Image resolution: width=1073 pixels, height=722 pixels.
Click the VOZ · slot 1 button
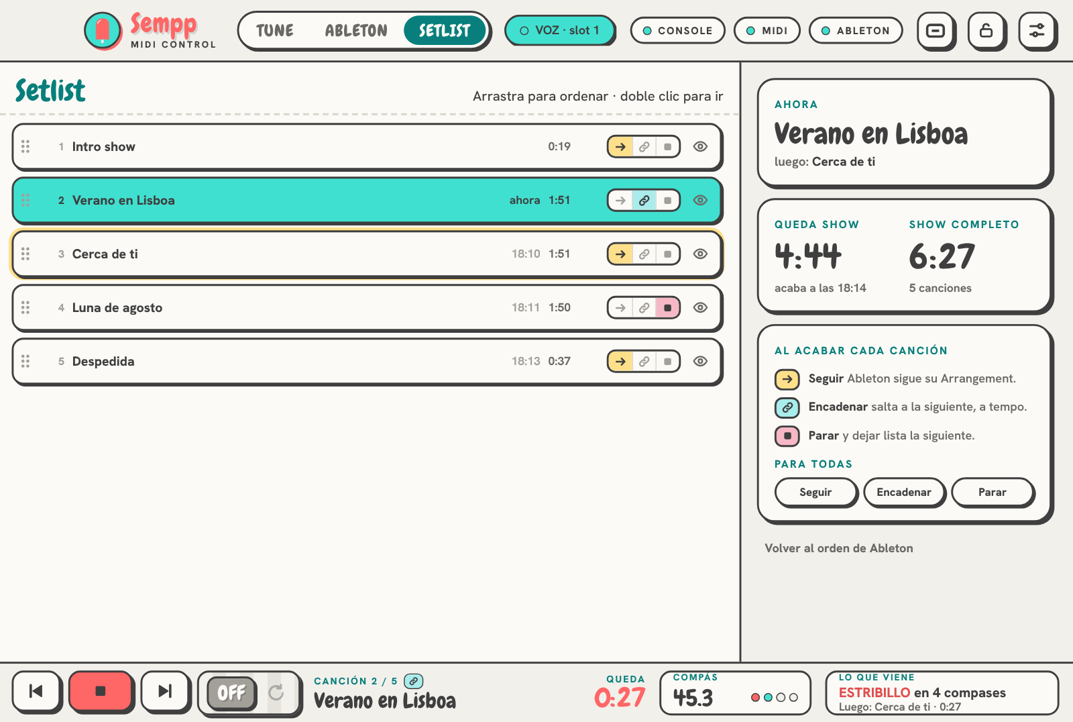559,30
